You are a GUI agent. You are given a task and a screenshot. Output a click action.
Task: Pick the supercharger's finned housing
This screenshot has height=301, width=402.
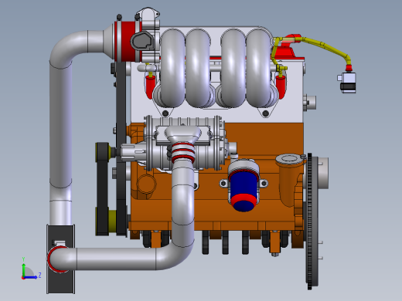point(184,143)
